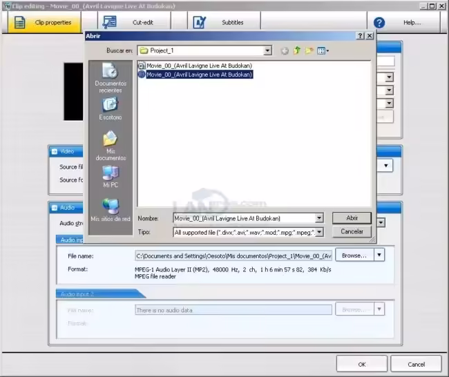Create a new folder icon in Abrir dialog
Viewport: 449px width, 377px height.
click(309, 50)
